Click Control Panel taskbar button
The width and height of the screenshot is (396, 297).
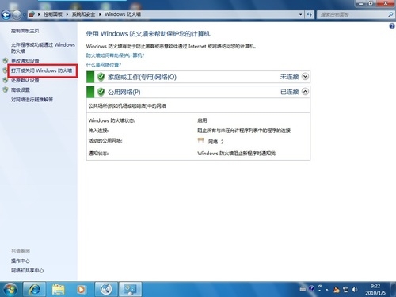(130, 289)
